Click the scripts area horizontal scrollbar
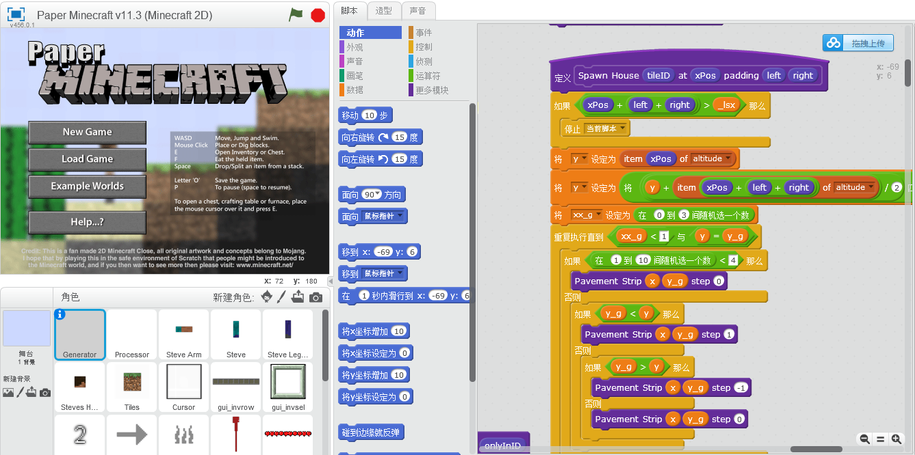 pyautogui.click(x=816, y=450)
